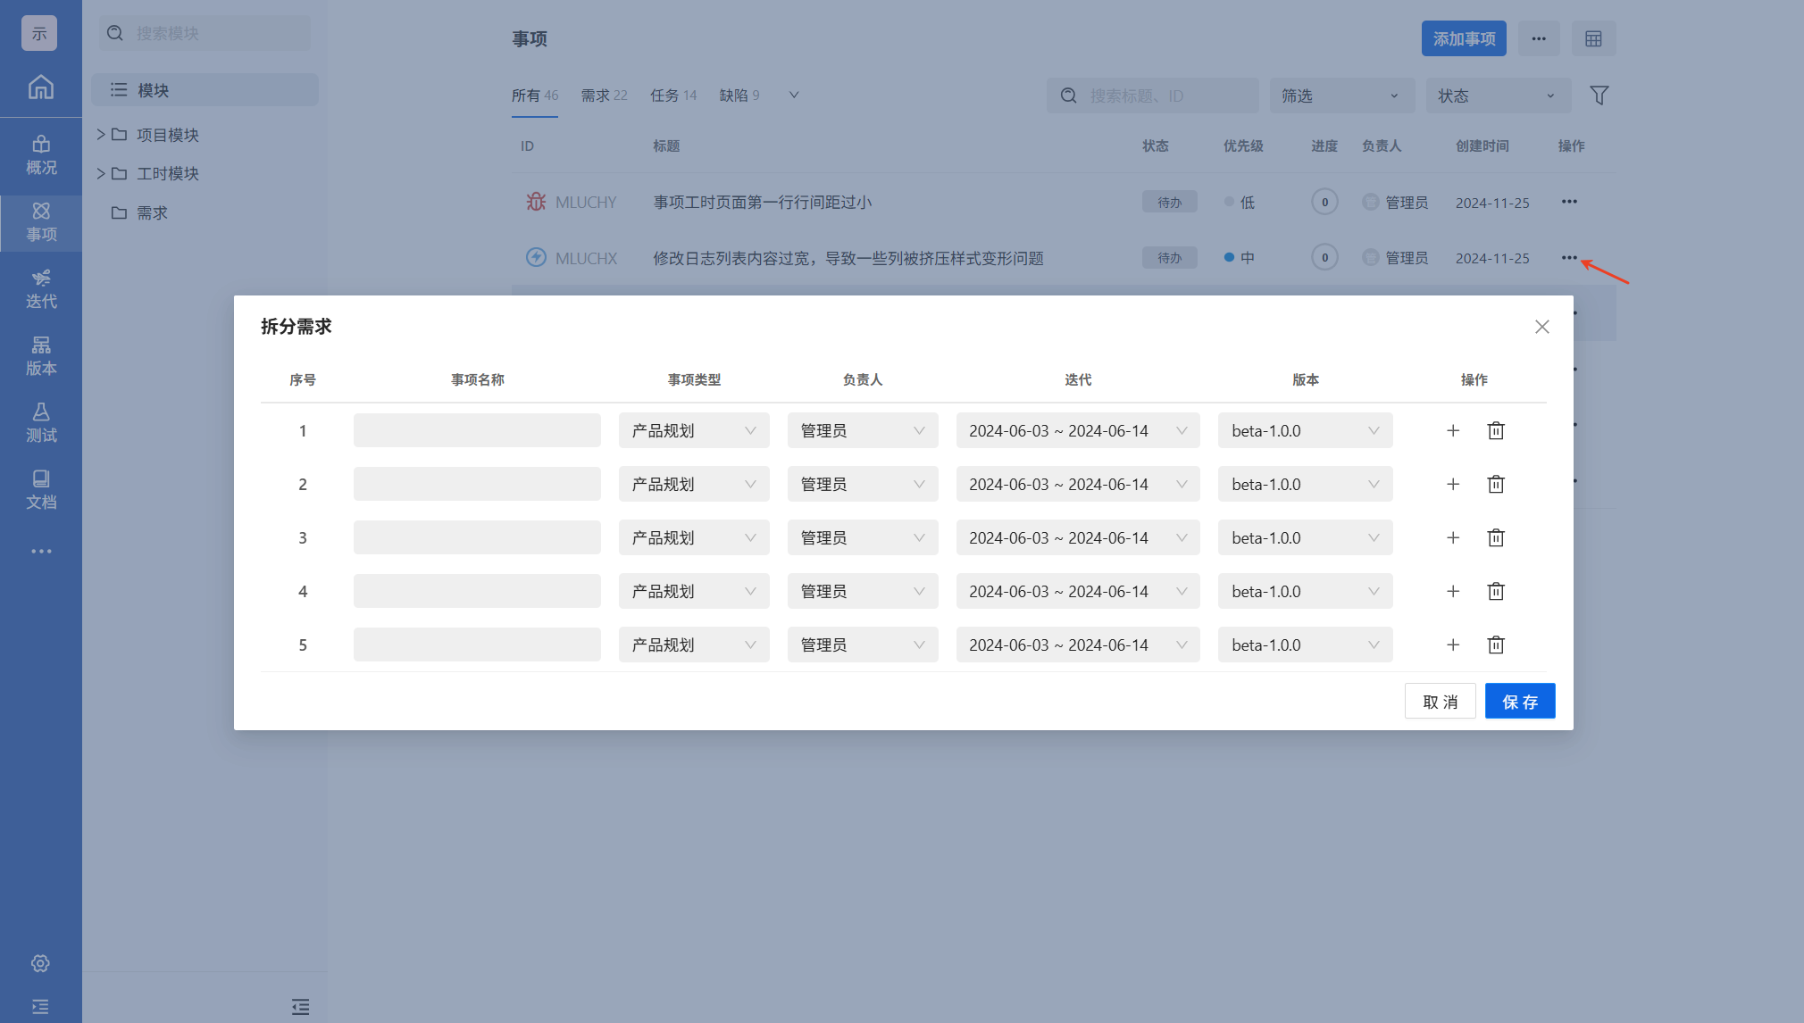Image resolution: width=1804 pixels, height=1023 pixels.
Task: Open 事项类型 dropdown in row 1
Action: coord(694,430)
